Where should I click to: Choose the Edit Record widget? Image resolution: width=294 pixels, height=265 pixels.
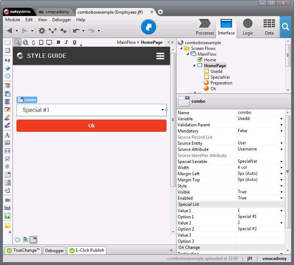point(8,110)
